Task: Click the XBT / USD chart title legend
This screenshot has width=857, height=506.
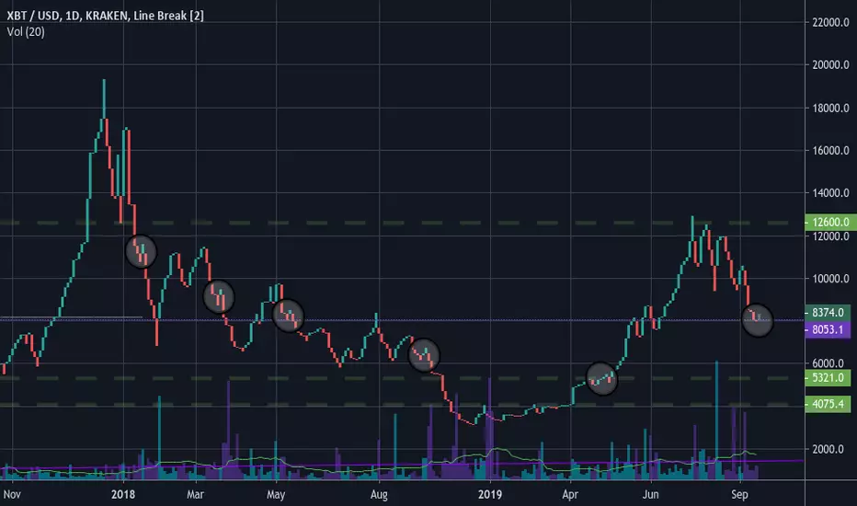Action: 105,16
